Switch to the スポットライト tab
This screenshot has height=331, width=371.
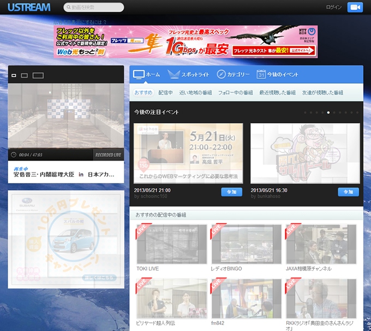[x=188, y=74]
